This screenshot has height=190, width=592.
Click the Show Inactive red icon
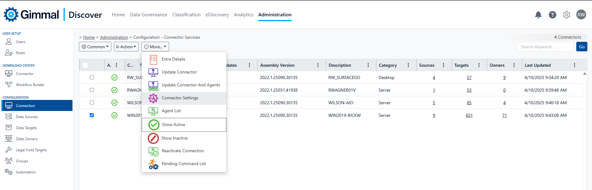click(x=153, y=138)
